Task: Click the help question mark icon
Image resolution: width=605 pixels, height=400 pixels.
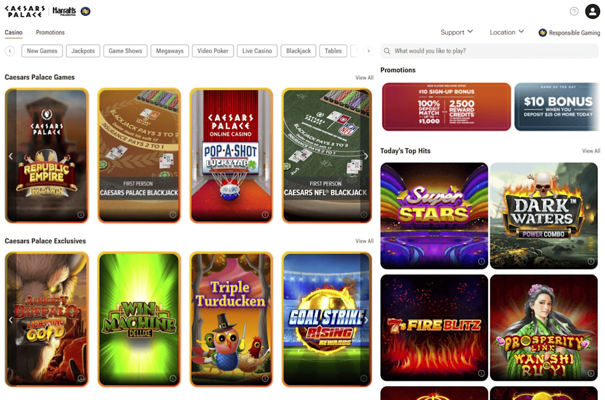Action: tap(574, 11)
